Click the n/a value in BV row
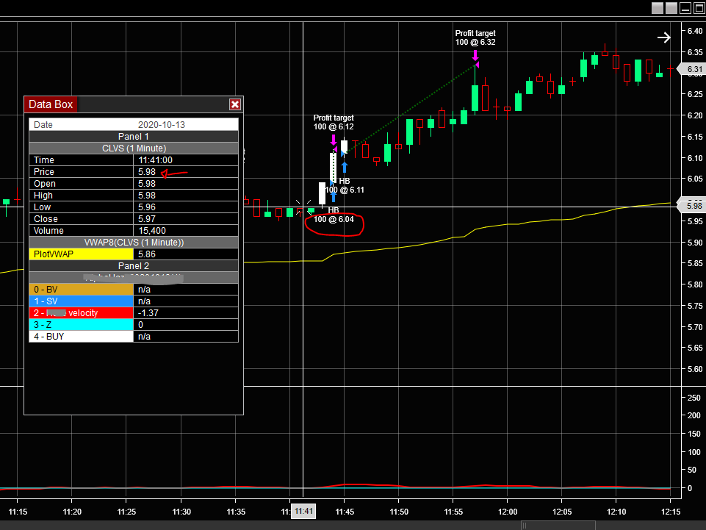This screenshot has width=706, height=530. [144, 290]
